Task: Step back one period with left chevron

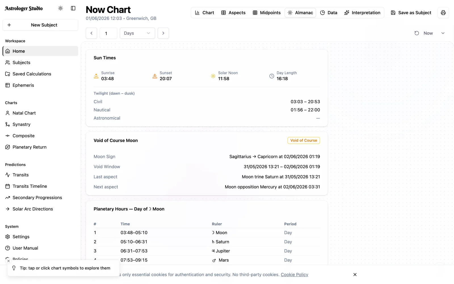Action: [x=91, y=33]
